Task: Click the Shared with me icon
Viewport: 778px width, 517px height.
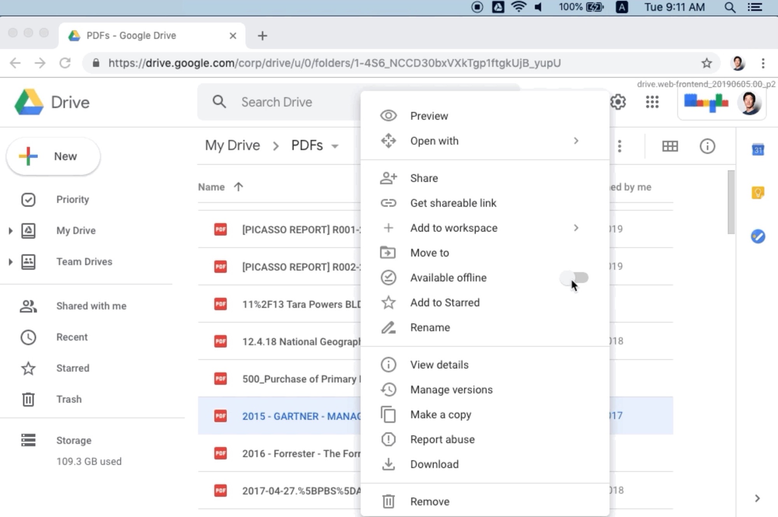Action: click(x=28, y=306)
